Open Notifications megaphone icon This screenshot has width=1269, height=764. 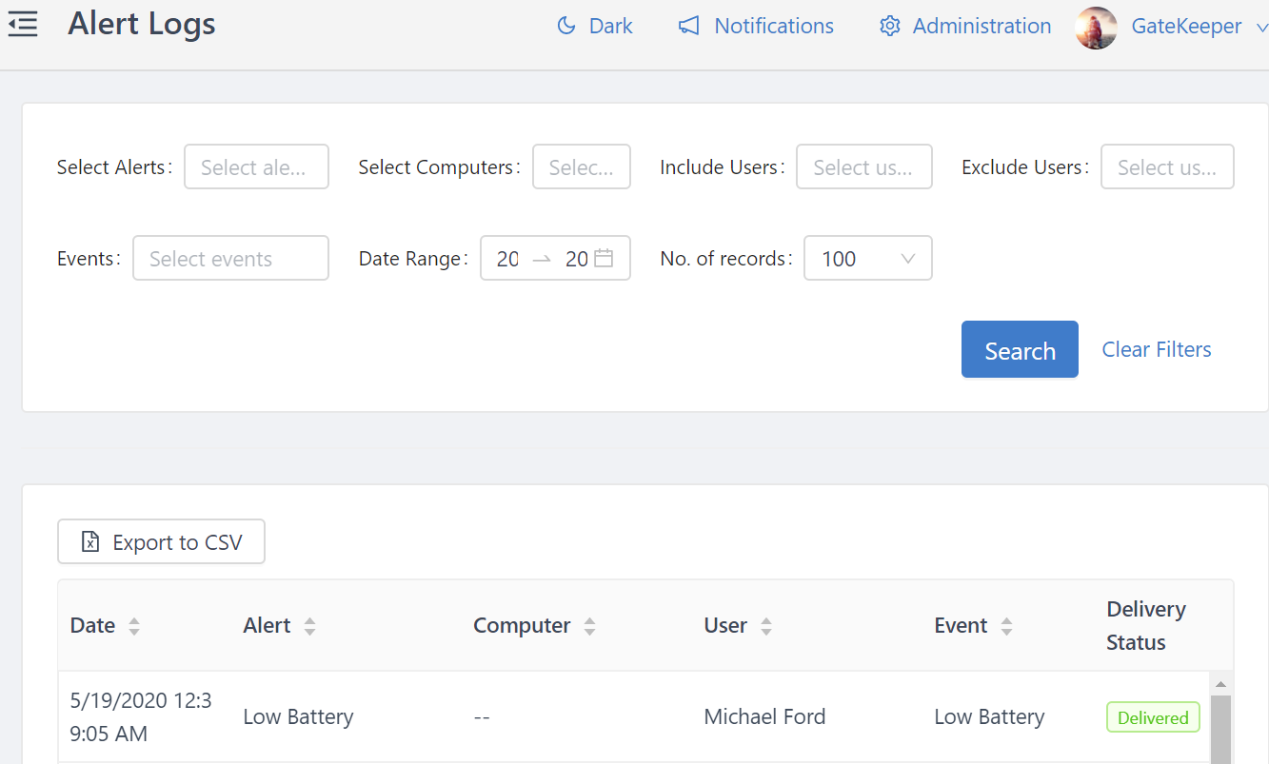[x=688, y=26]
